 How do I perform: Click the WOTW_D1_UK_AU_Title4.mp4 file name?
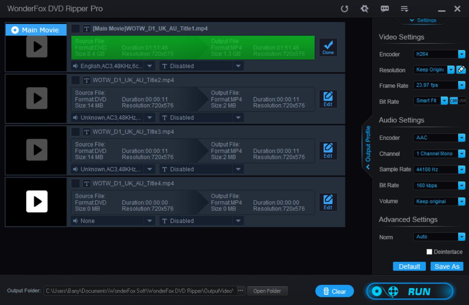point(133,183)
